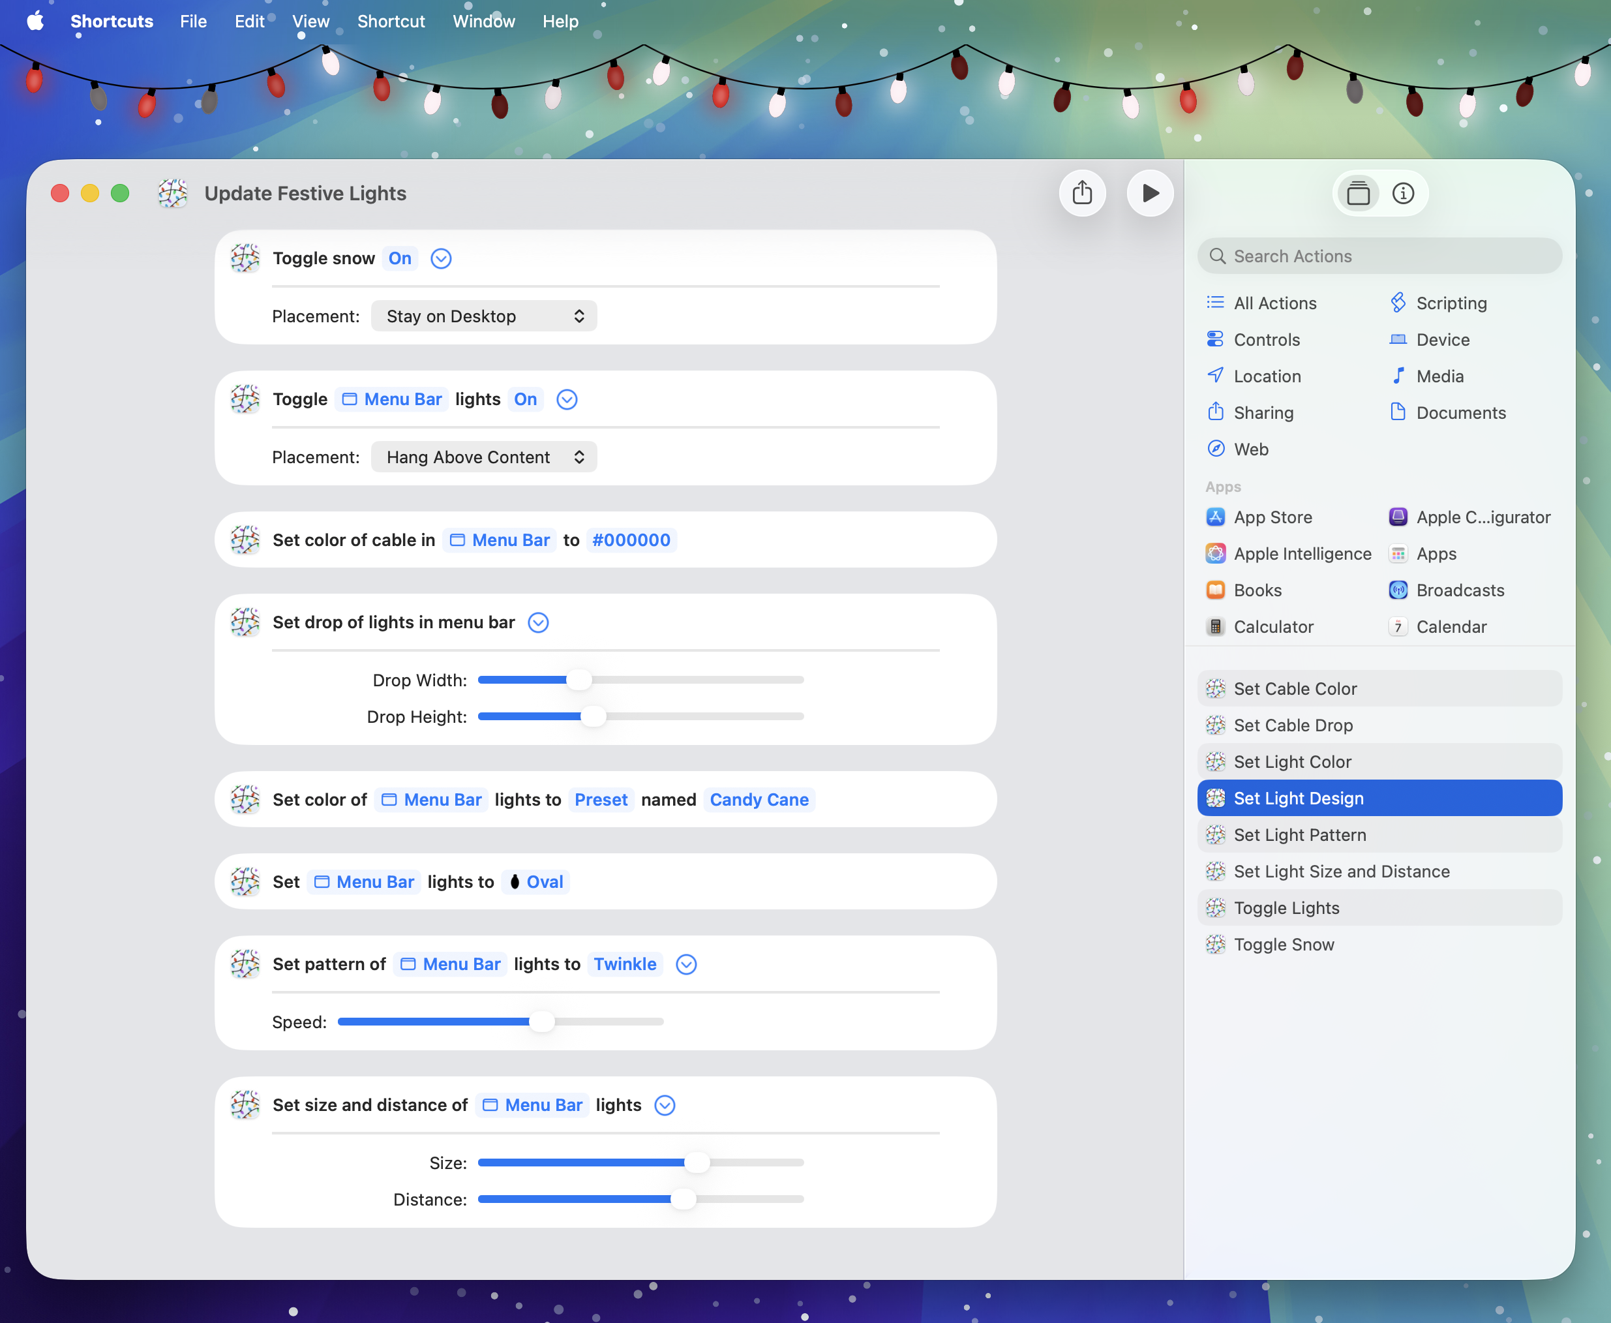
Task: Open the Scripting actions category
Action: coord(1450,303)
